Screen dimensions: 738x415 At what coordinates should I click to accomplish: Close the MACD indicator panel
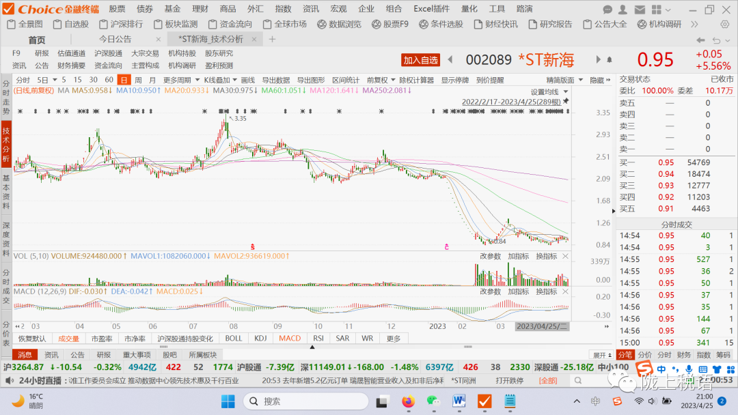(565, 291)
